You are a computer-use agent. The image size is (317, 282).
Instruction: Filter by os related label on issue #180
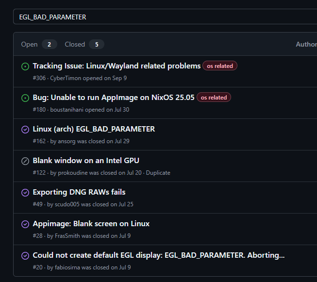pyautogui.click(x=214, y=98)
